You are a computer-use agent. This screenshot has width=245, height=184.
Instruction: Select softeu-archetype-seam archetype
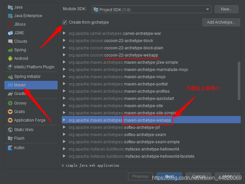(x=151, y=135)
